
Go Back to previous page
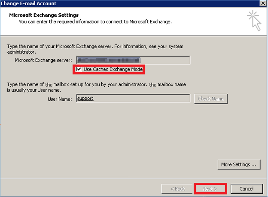tap(177, 189)
